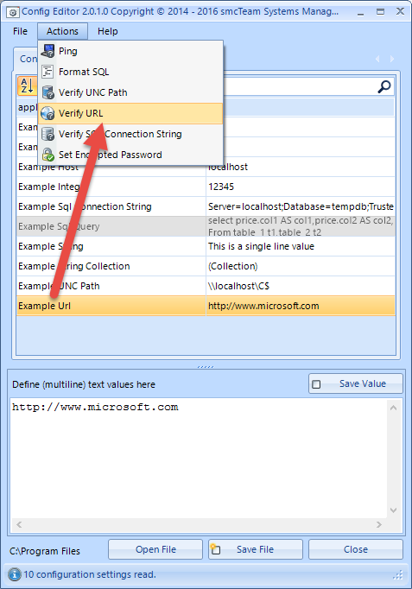Click the text area's scroll down arrow

coord(393,510)
